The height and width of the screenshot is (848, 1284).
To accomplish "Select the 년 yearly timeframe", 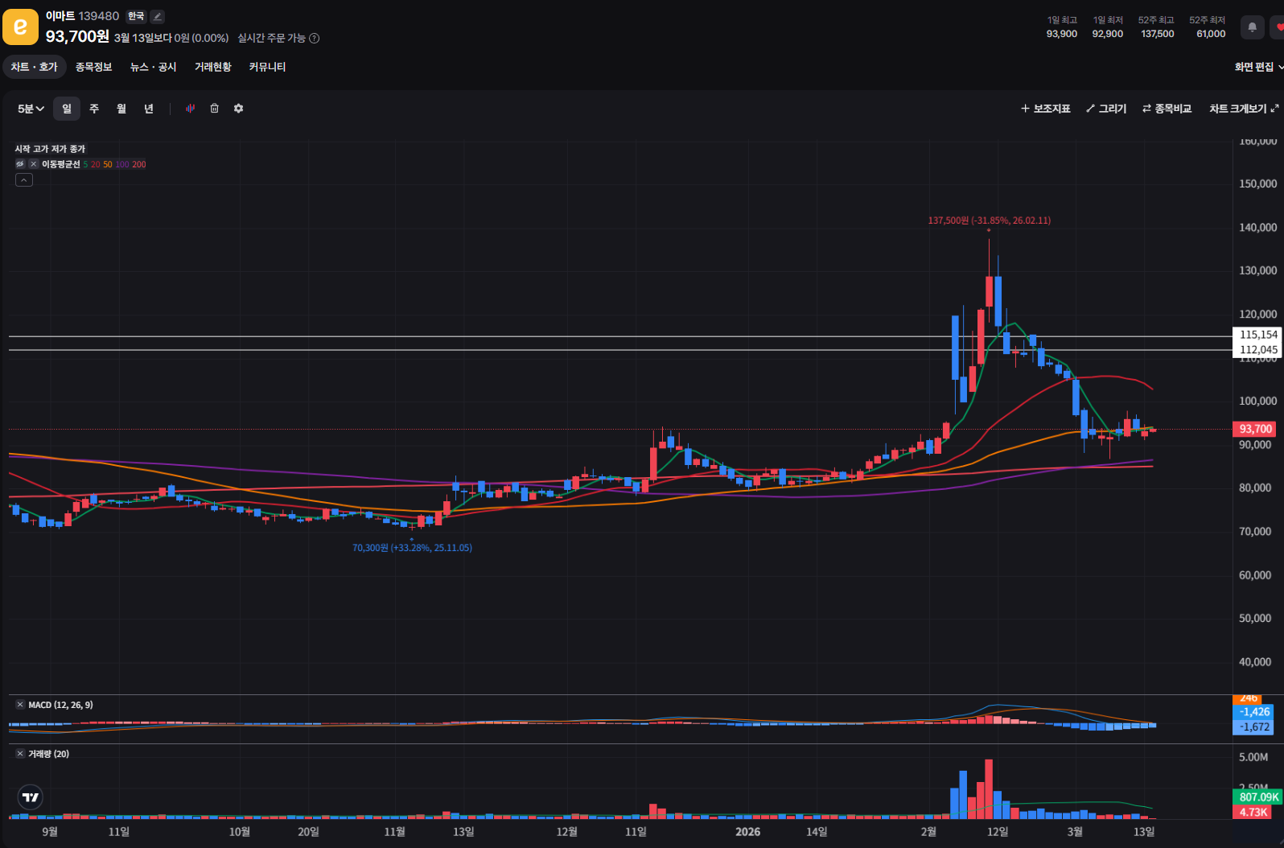I will (x=149, y=109).
